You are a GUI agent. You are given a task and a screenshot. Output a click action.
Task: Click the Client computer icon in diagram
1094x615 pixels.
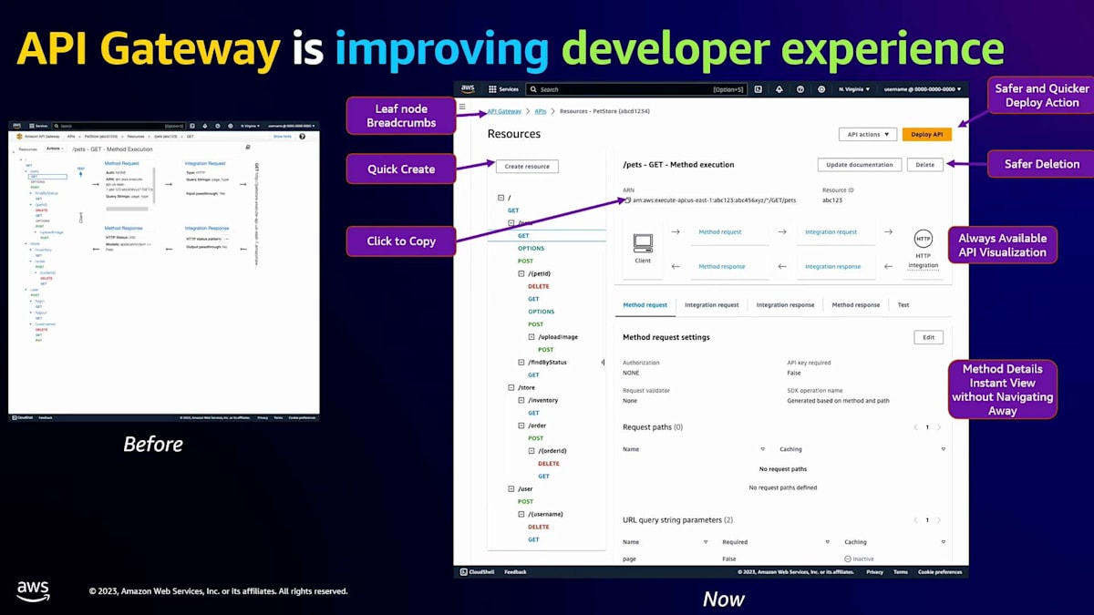[643, 243]
